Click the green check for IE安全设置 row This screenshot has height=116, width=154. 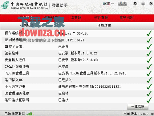[x=149, y=46]
